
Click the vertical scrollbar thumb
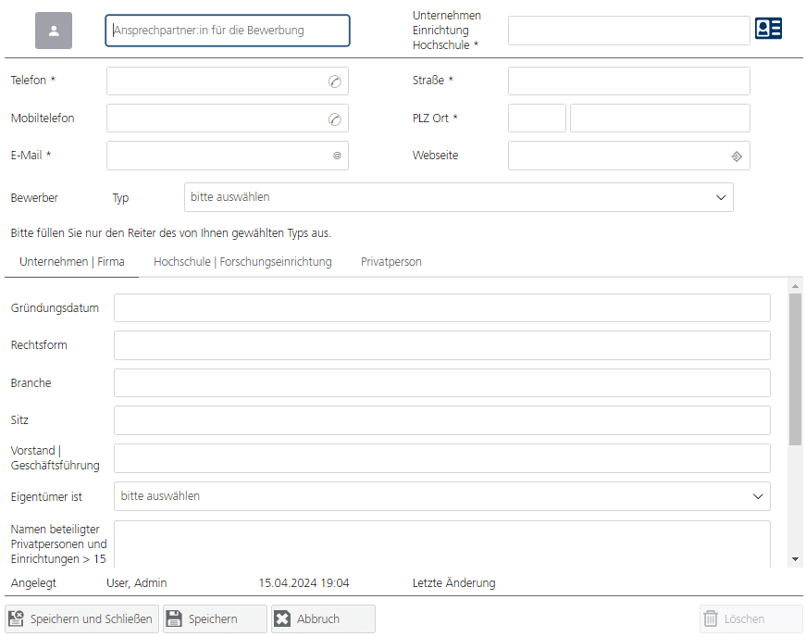(x=795, y=369)
